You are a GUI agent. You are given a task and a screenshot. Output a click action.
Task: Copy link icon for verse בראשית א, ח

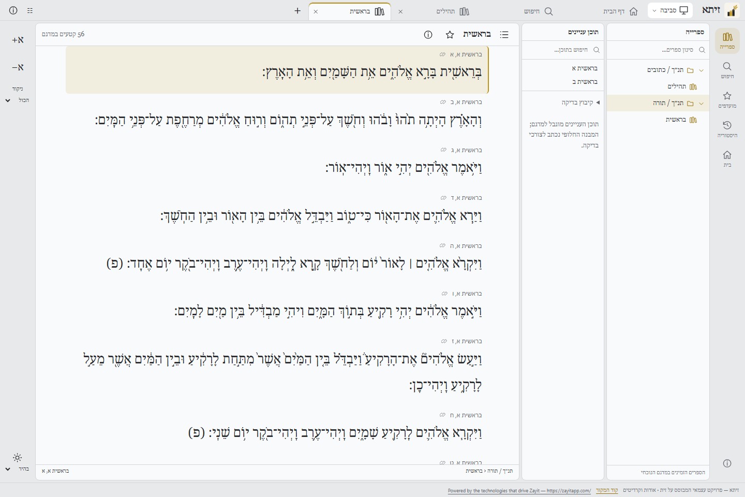443,415
